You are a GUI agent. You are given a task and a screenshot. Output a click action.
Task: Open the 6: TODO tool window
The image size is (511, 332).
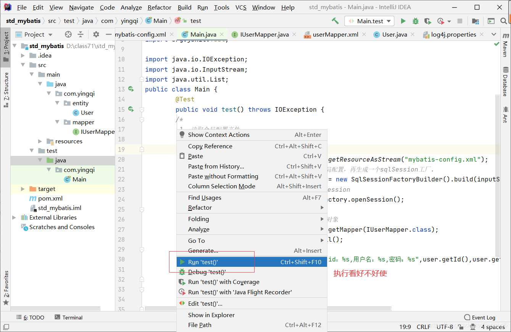(31, 318)
